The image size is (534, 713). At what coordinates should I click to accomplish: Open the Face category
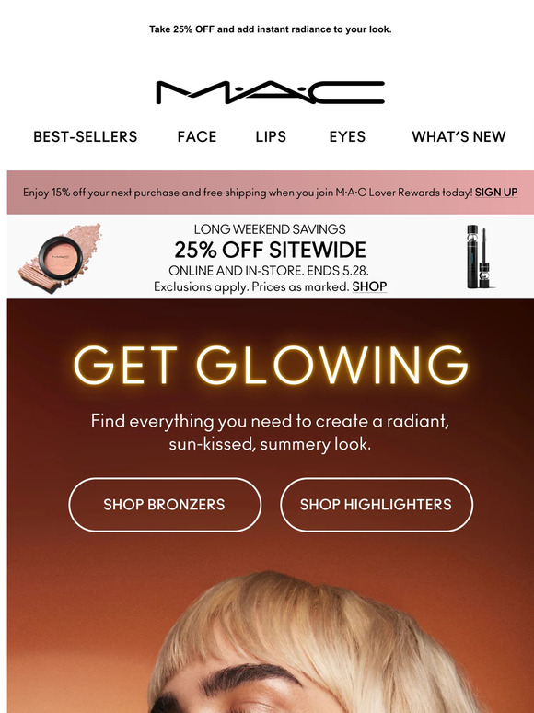(197, 136)
